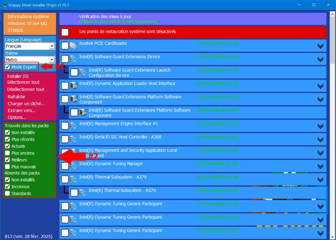Click the Software Guard Extensions Device icon

point(74,59)
